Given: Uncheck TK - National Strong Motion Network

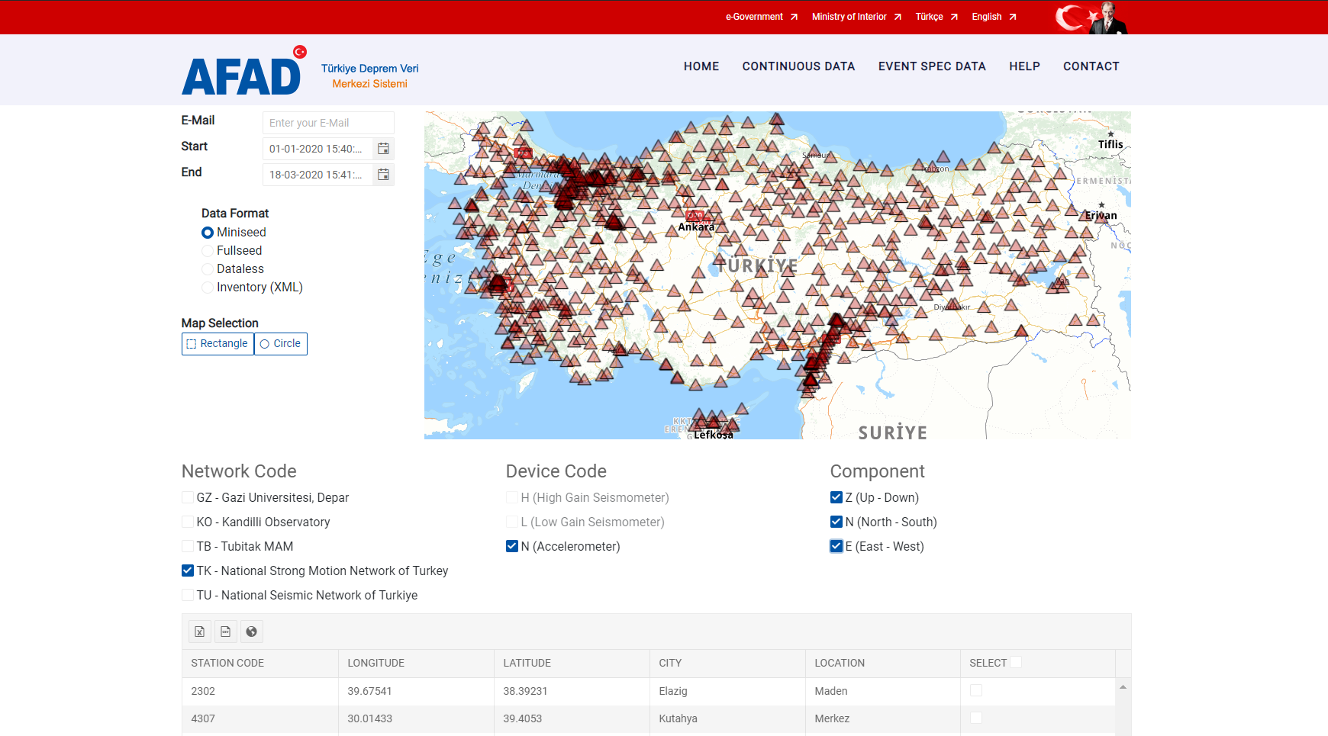Looking at the screenshot, I should click(x=188, y=570).
